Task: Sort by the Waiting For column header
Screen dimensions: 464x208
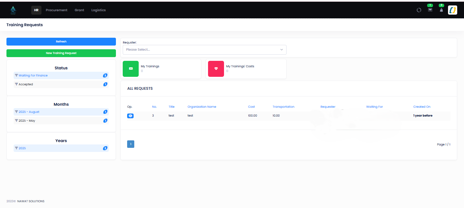Action: click(375, 107)
